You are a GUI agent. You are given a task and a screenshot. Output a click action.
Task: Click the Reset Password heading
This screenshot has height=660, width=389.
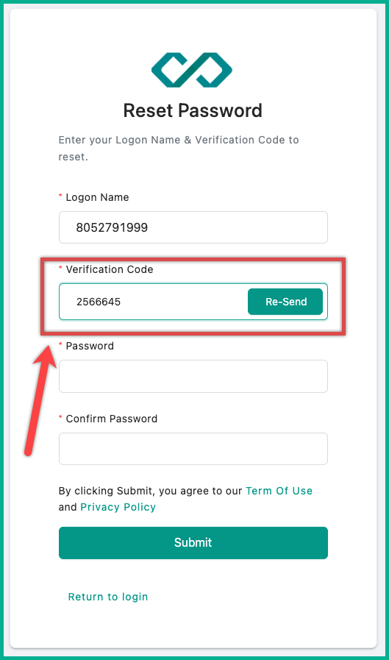[x=193, y=110]
